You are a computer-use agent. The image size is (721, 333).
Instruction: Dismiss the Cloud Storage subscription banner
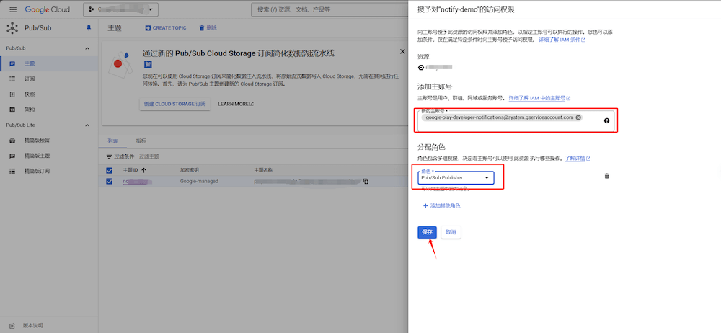tap(402, 51)
